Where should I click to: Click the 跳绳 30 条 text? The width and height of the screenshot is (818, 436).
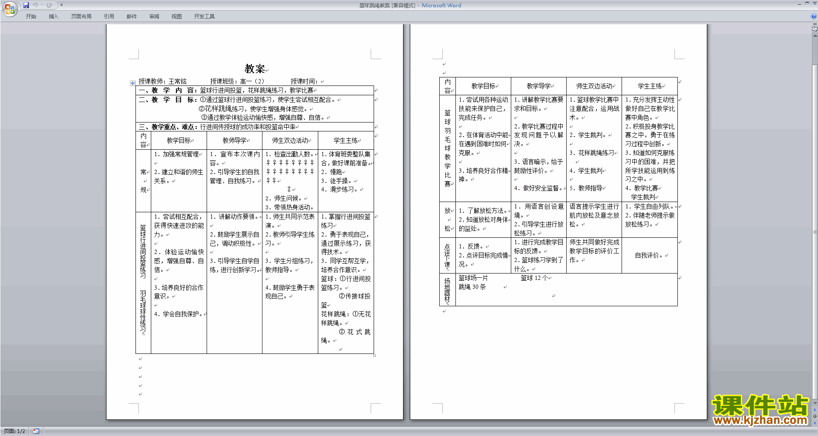pos(472,287)
